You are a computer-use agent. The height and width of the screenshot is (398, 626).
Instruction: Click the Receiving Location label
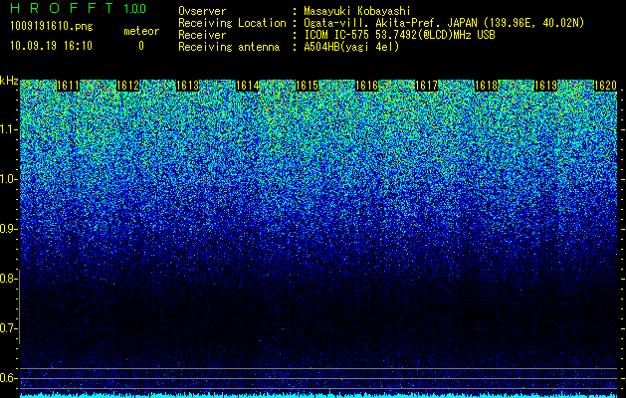[x=232, y=23]
